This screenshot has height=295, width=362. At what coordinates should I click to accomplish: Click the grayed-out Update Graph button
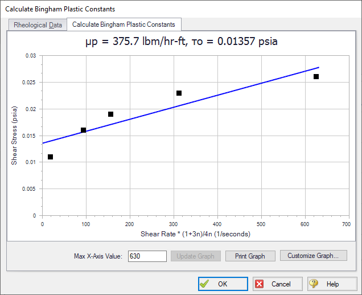tap(195, 256)
